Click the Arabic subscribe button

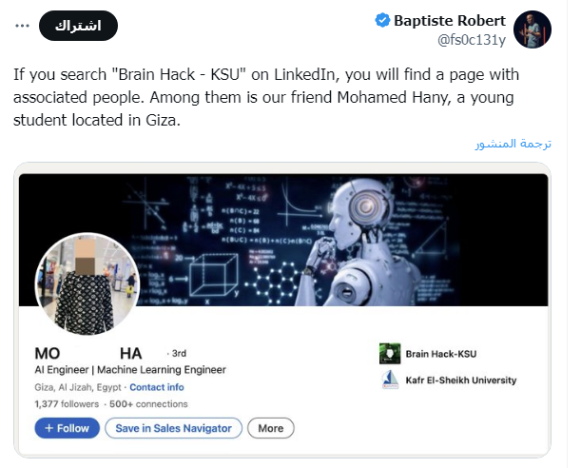point(78,27)
